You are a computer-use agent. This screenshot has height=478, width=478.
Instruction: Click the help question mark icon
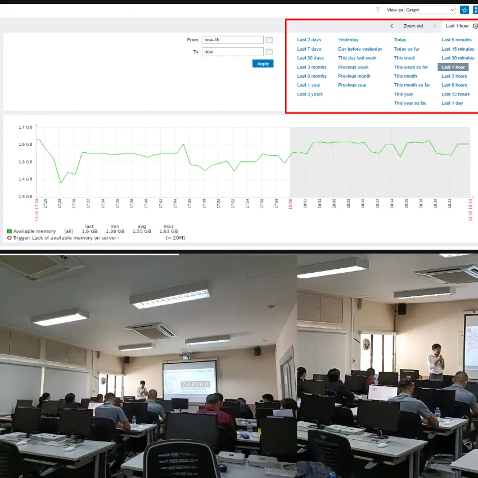[378, 10]
